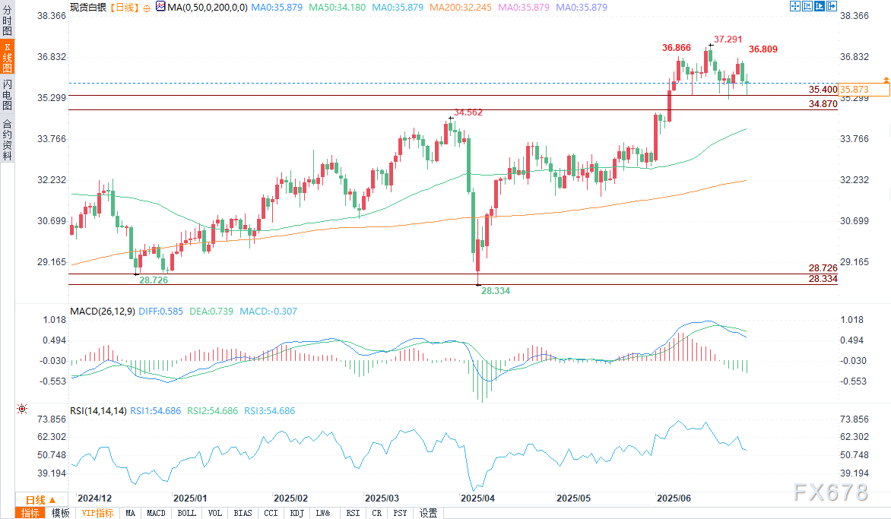891x519 pixels.
Task: Toggle the KDJ indicator
Action: pyautogui.click(x=296, y=513)
